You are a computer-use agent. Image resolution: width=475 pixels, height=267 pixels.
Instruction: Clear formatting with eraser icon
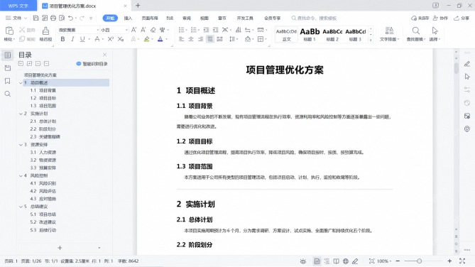[x=153, y=30]
